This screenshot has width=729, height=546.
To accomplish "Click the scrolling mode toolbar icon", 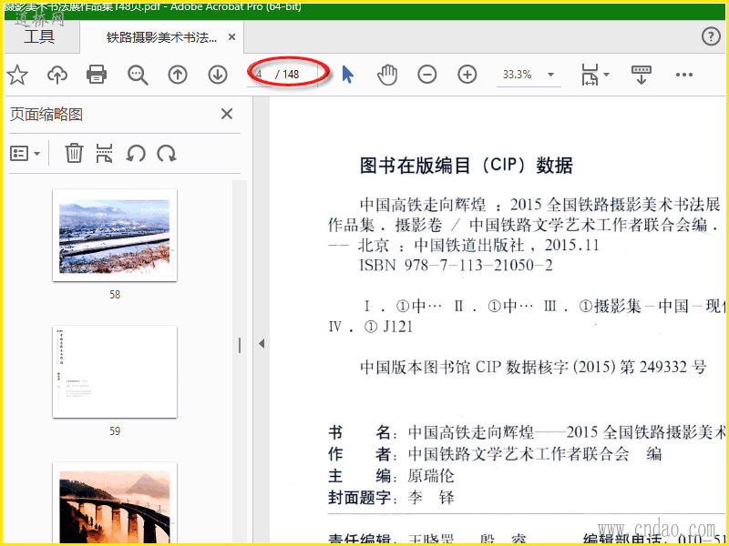I will point(642,75).
